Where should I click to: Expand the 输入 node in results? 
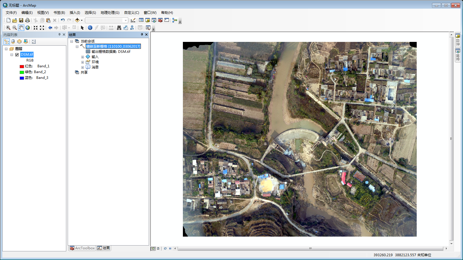click(x=82, y=57)
